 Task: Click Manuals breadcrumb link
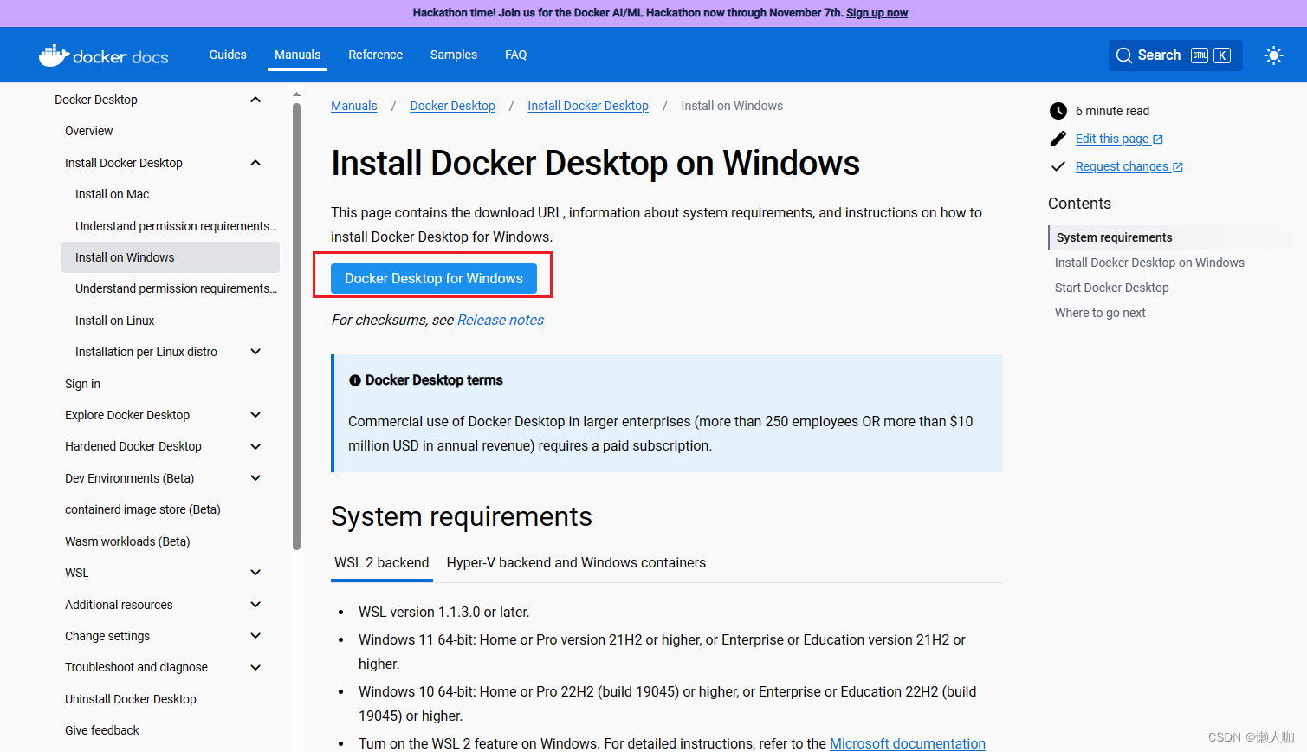(x=354, y=106)
